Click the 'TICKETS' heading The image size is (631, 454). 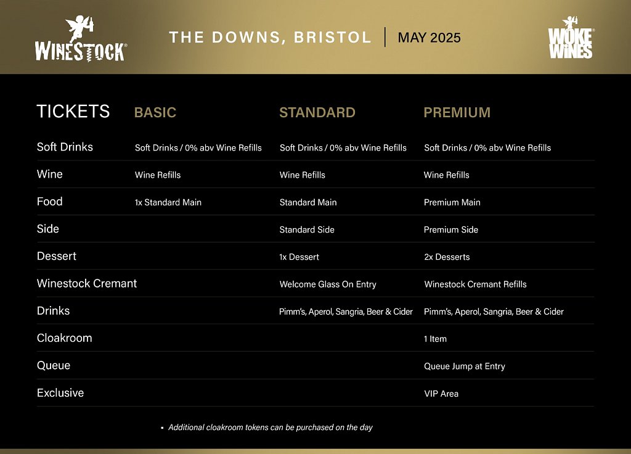pos(73,112)
